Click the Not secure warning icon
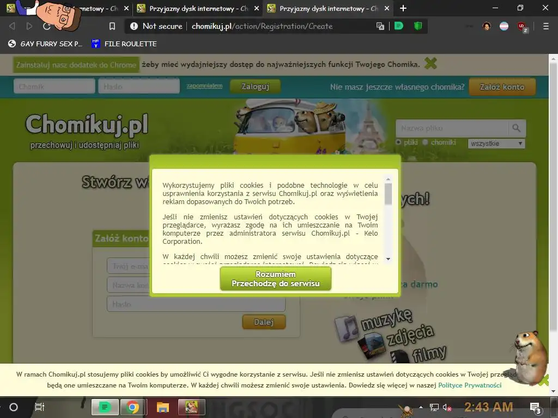This screenshot has width=558, height=418. tap(134, 26)
